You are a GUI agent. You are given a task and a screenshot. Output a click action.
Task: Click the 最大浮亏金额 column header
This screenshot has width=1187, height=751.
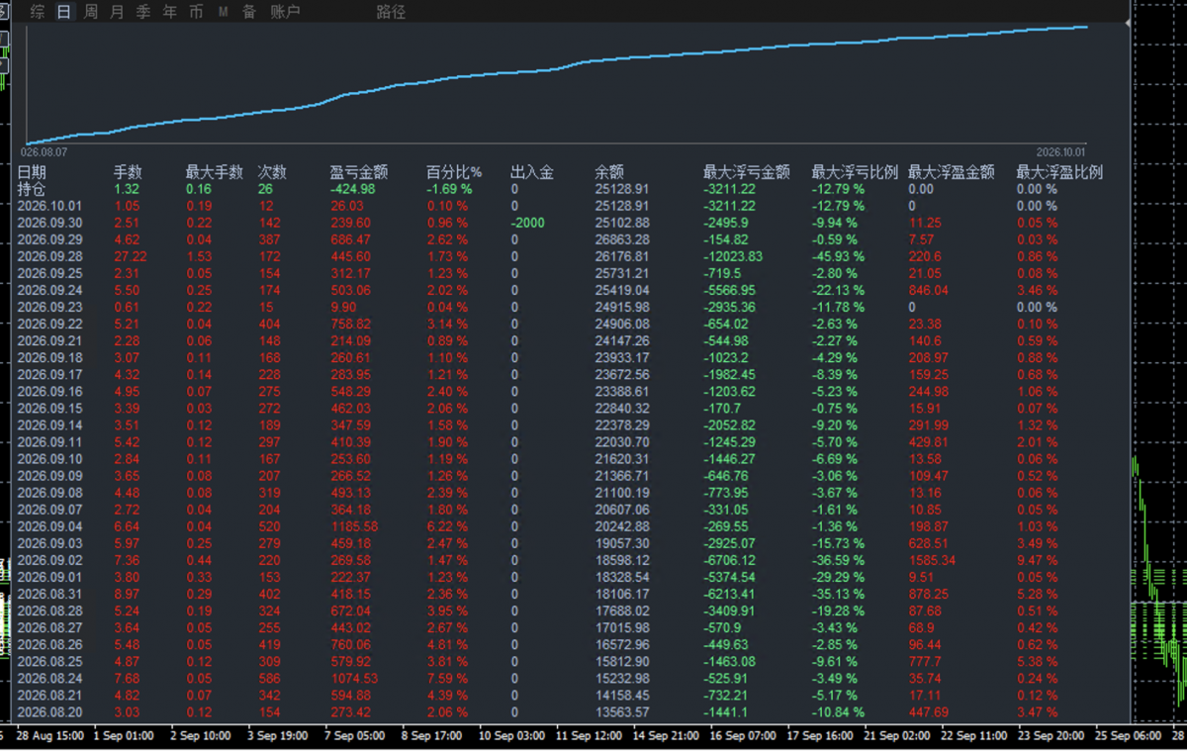tap(747, 172)
